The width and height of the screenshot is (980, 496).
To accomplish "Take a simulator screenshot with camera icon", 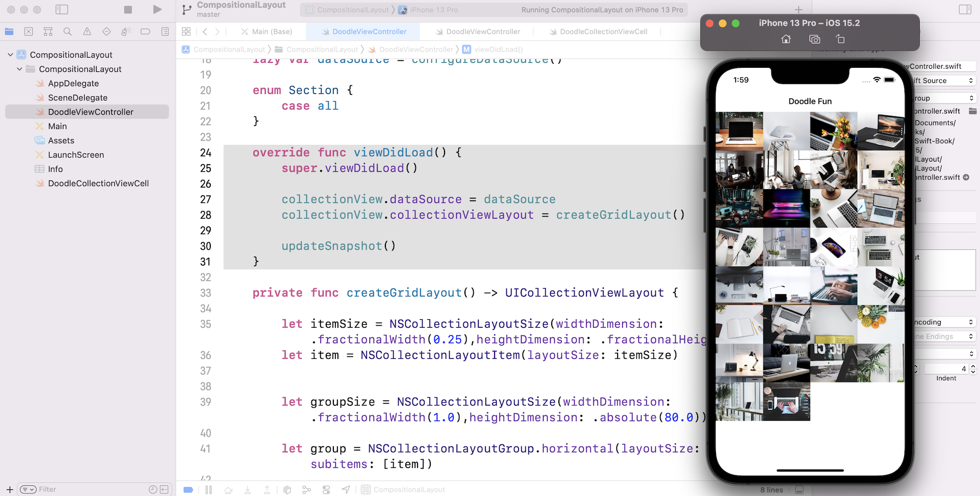I will coord(815,39).
